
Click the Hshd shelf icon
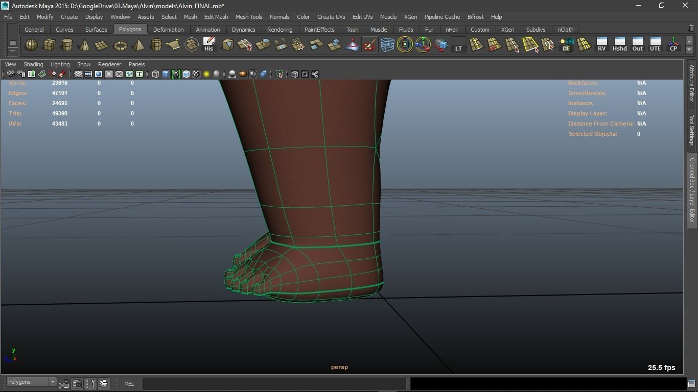pyautogui.click(x=619, y=45)
